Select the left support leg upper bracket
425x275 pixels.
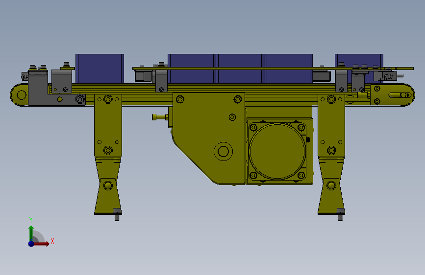pos(108,125)
